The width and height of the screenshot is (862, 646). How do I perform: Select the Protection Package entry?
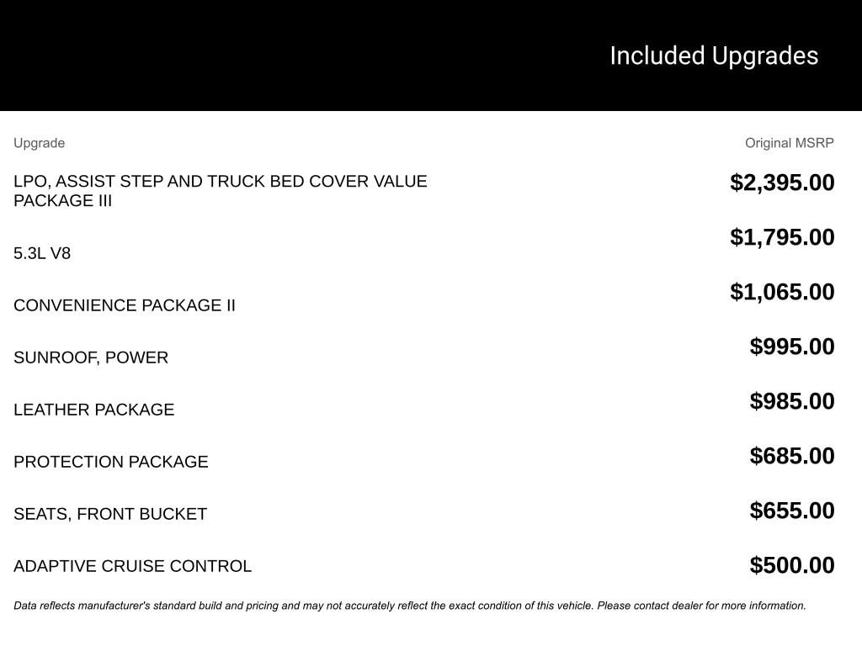111,462
